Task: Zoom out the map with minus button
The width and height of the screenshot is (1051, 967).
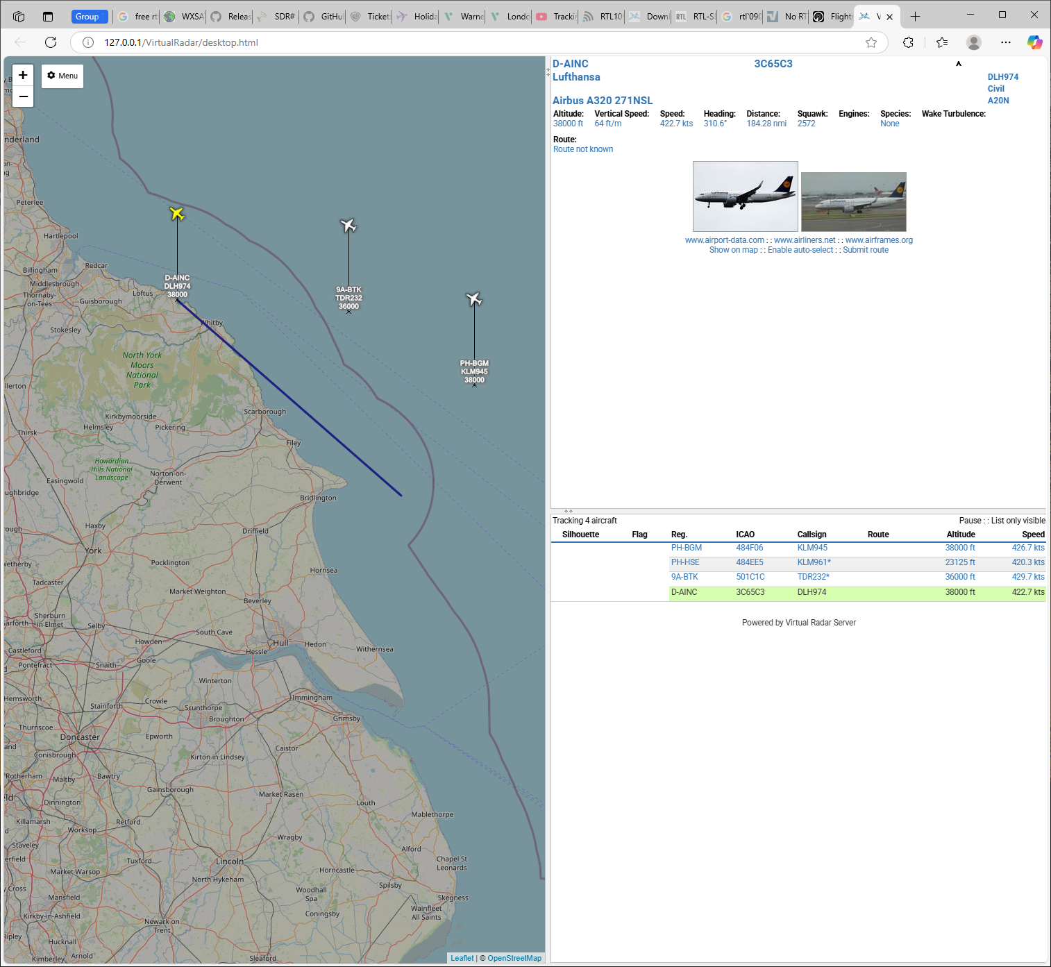Action: pyautogui.click(x=23, y=96)
